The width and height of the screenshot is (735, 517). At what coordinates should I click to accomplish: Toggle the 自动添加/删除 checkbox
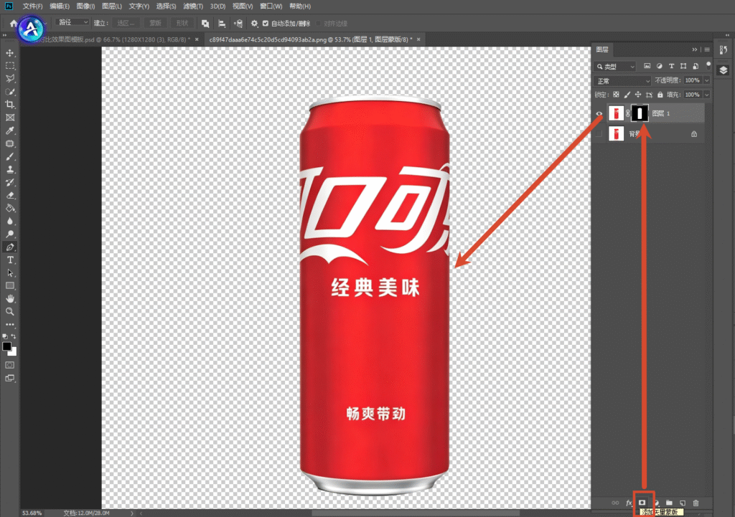click(266, 24)
